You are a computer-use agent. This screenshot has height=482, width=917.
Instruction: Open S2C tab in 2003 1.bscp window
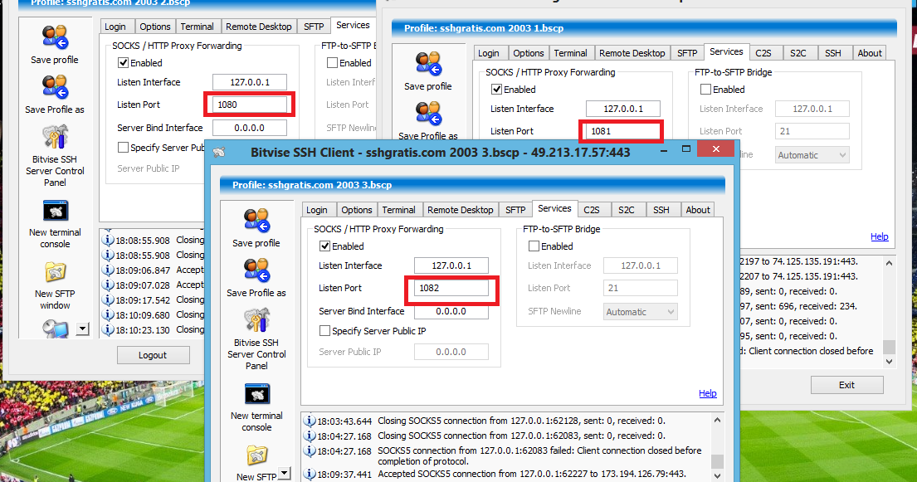[x=798, y=53]
